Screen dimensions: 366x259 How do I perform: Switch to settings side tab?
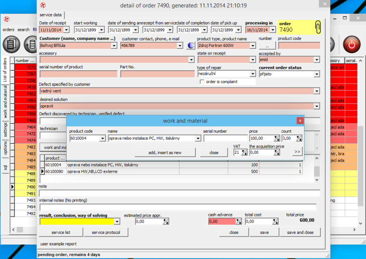click(x=5, y=129)
